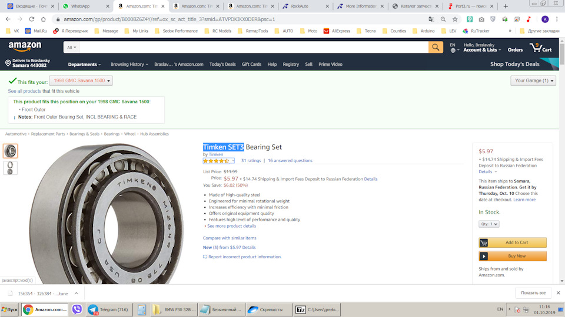Select the second product thumbnail

[10, 168]
